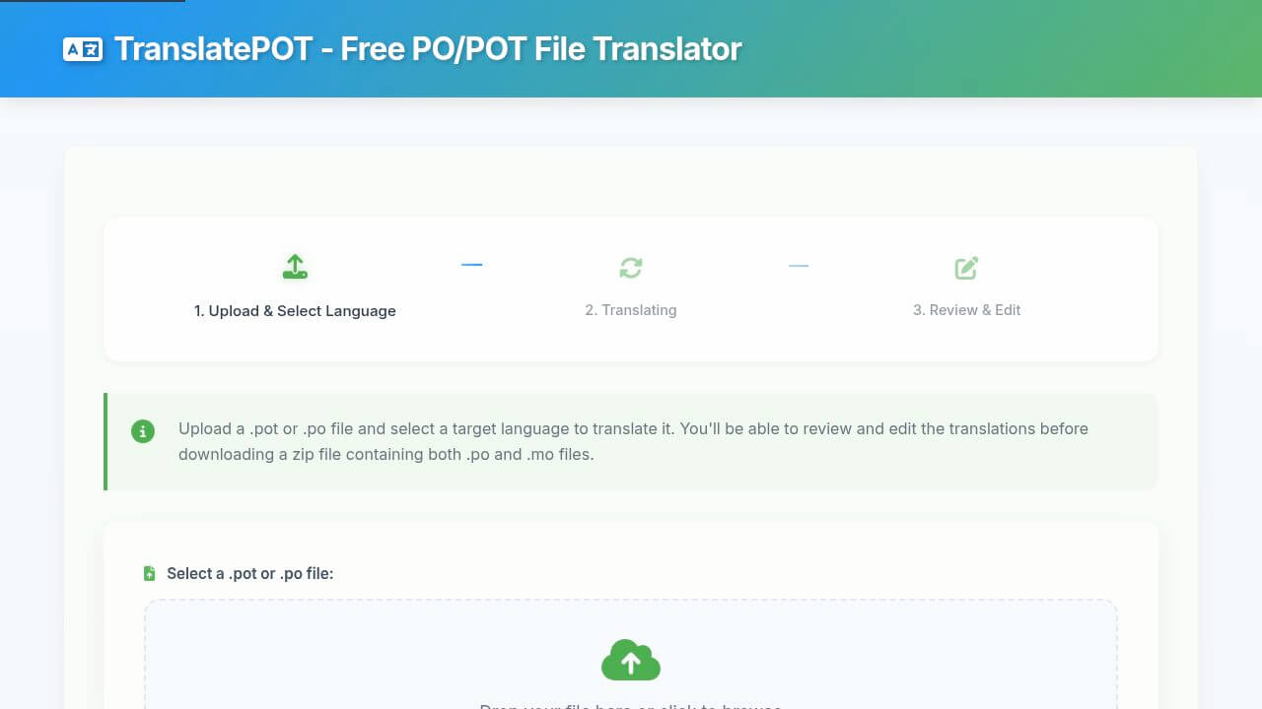Select the "3. Review & Edit" step label
This screenshot has height=709, width=1262.
click(967, 309)
